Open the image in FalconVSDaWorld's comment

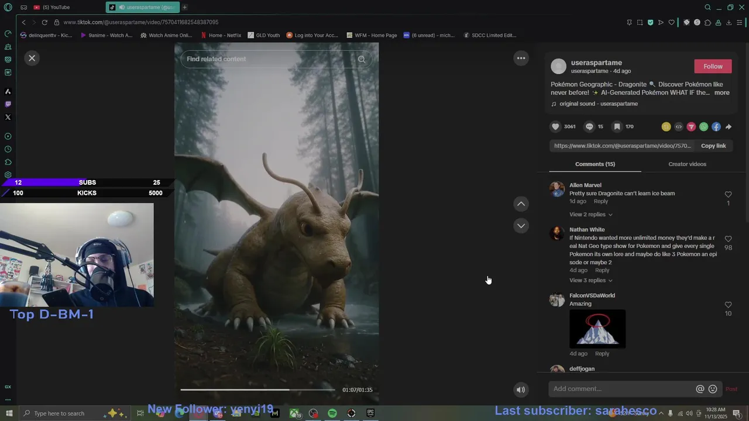[x=597, y=329]
